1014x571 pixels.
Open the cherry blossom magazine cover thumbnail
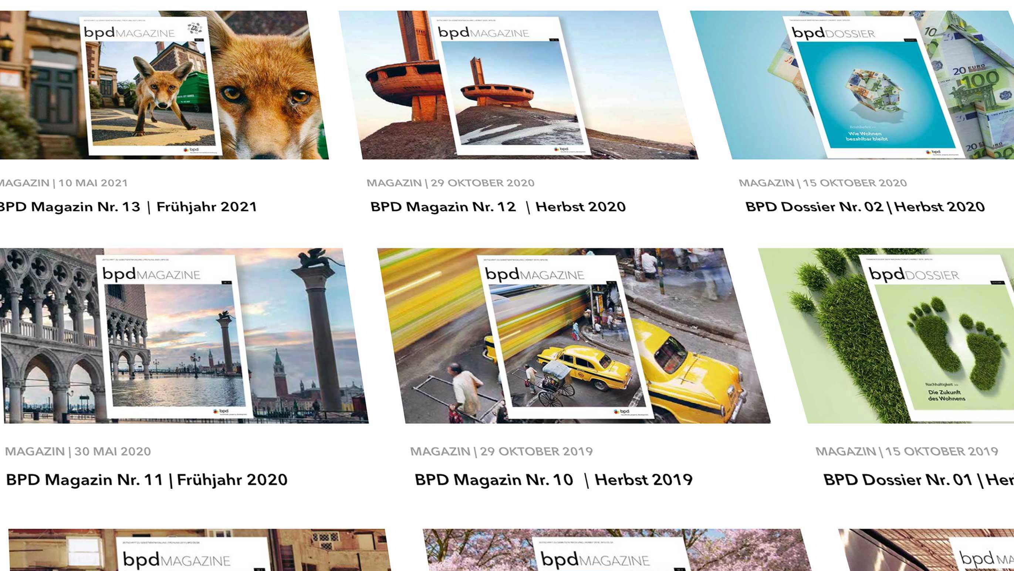click(617, 550)
